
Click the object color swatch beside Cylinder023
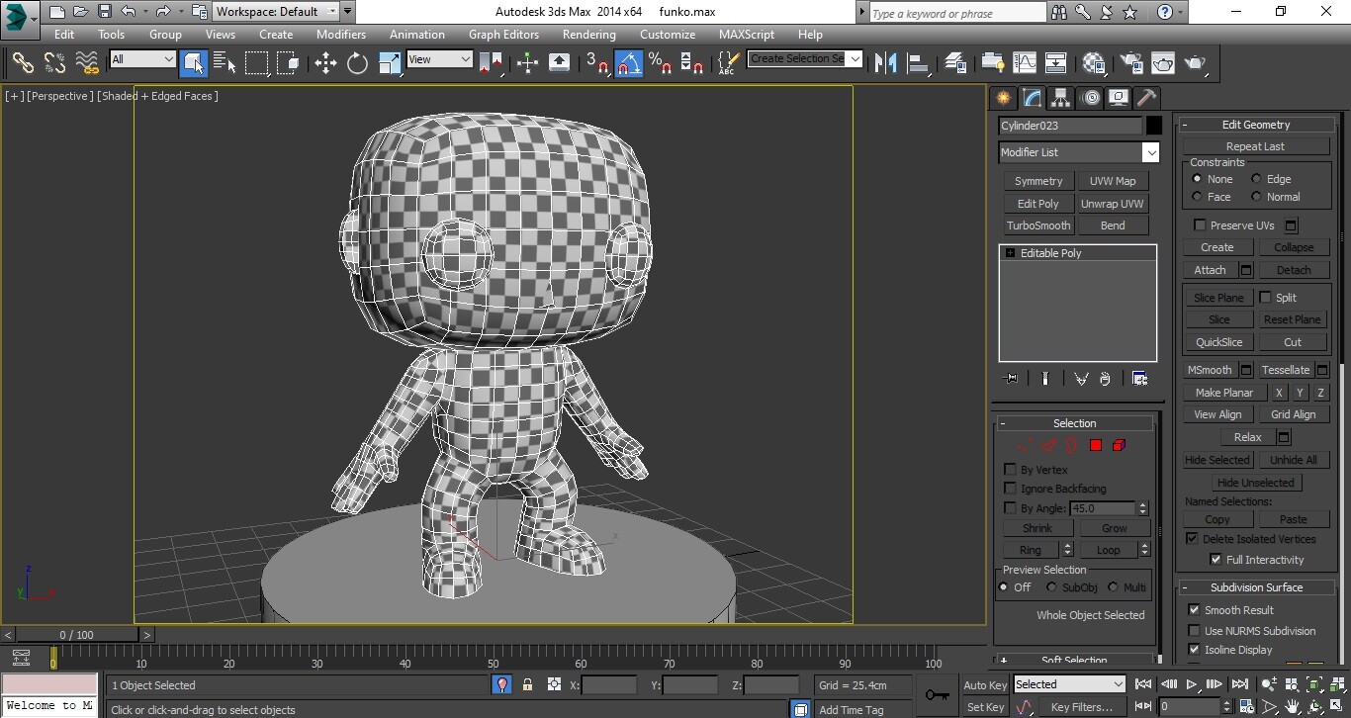[x=1153, y=126]
